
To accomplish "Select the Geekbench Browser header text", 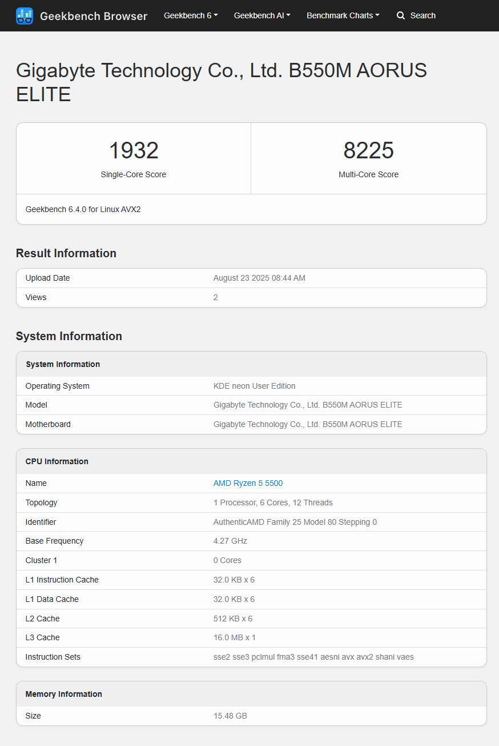I will (x=93, y=16).
